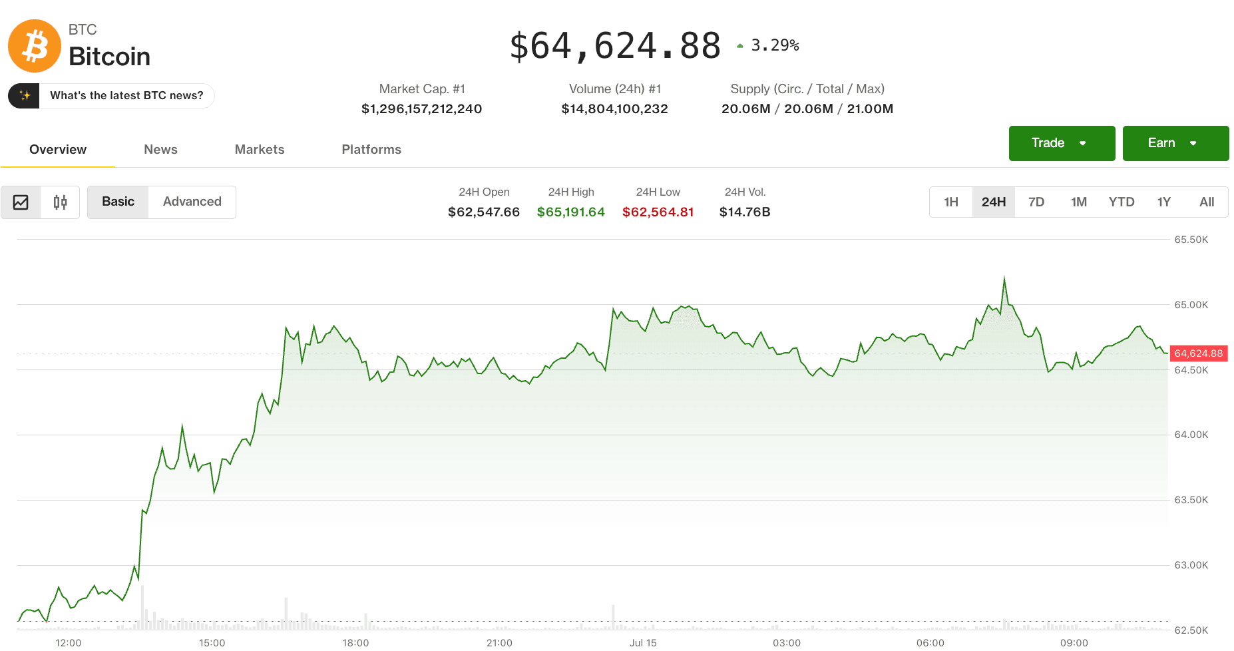The width and height of the screenshot is (1234, 651).
Task: Click market cap value $1,296,157,212,240
Action: [421, 109]
